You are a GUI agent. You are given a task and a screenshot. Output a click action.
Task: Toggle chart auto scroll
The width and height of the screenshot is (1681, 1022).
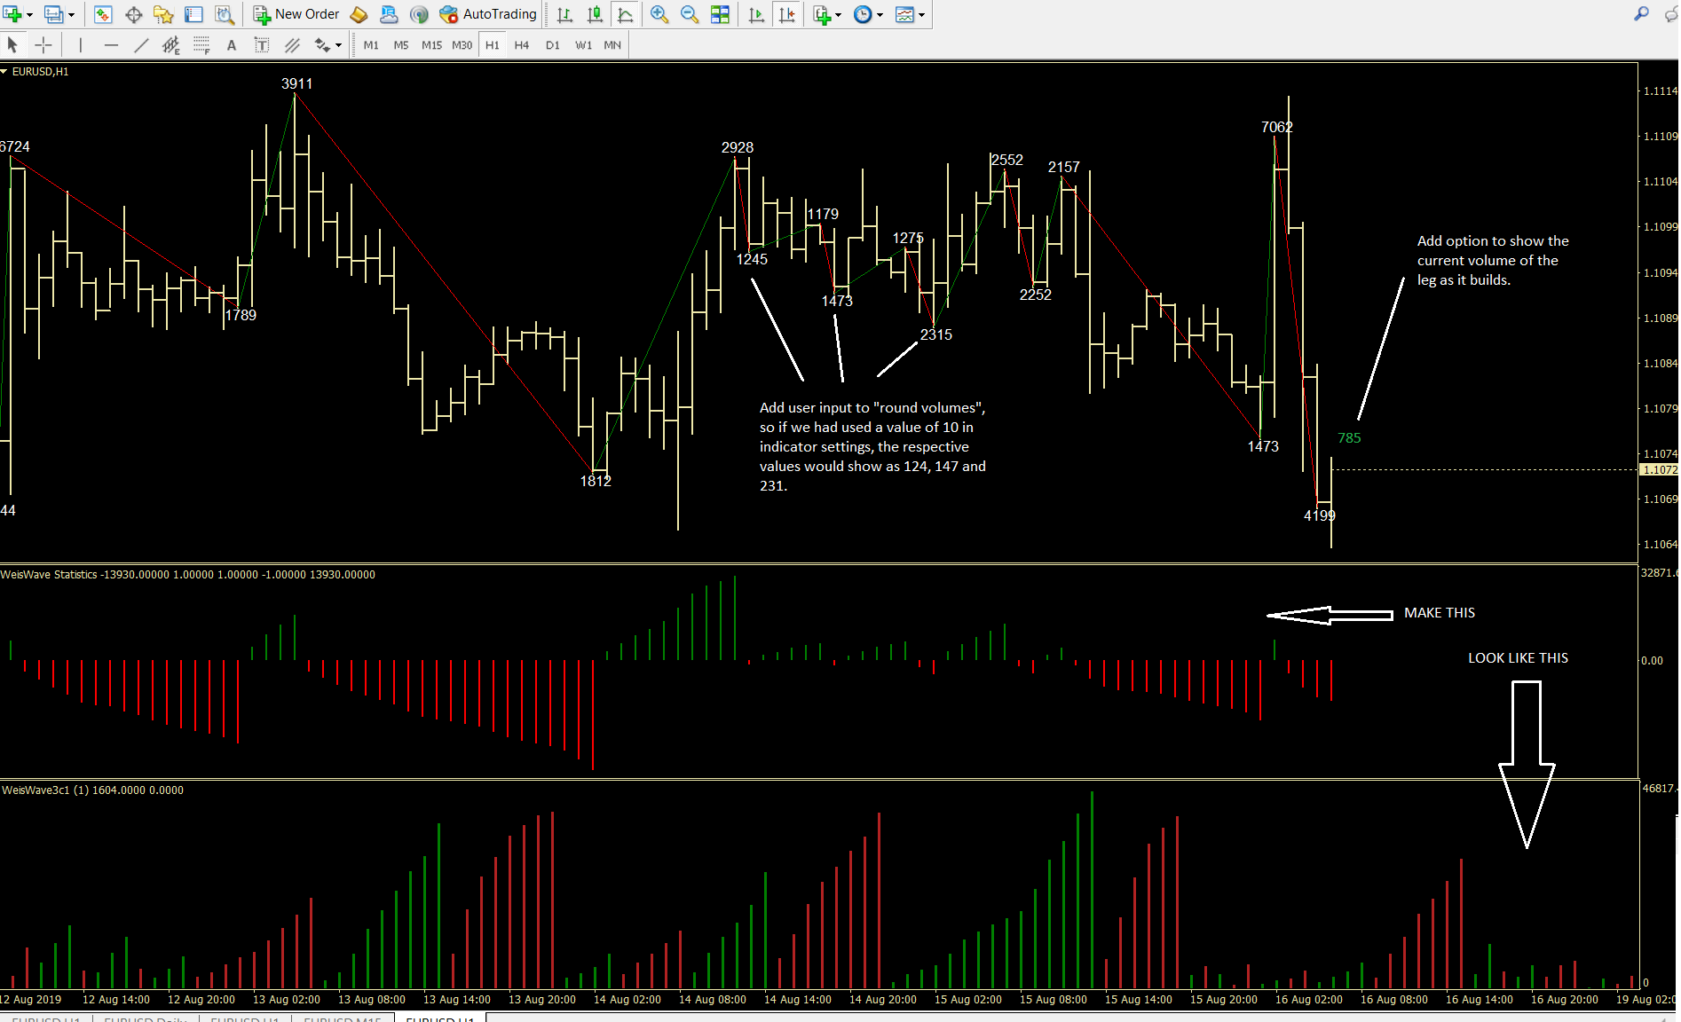pos(756,14)
